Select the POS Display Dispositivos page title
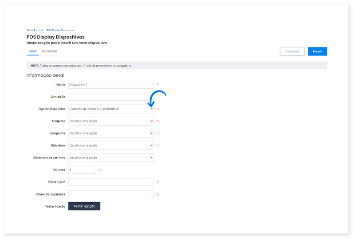 coord(55,37)
